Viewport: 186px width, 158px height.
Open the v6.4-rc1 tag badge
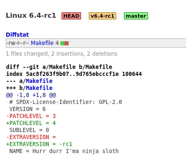[x=103, y=16]
